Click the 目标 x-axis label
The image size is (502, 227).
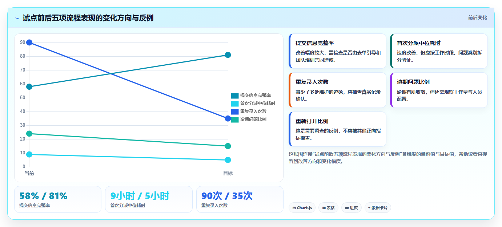coord(228,173)
